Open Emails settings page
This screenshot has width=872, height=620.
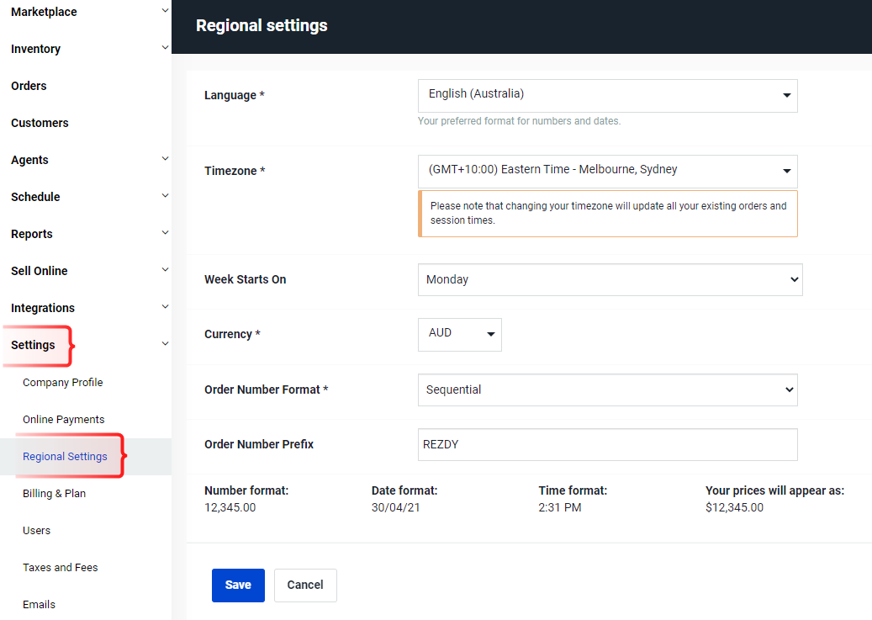click(39, 604)
